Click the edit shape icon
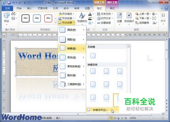 (x=14, y=14)
